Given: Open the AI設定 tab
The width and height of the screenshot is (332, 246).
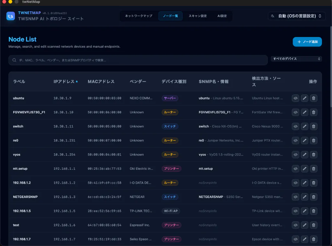Looking at the screenshot, I should coord(222,16).
